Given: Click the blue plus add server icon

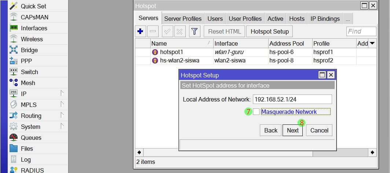Looking at the screenshot, I should click(140, 31).
